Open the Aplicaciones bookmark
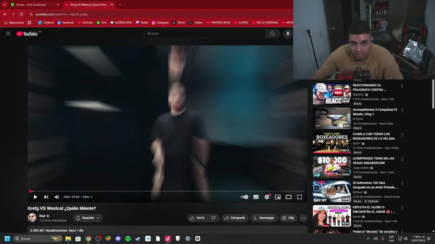Viewport: 435px width, 244px height. coord(14,23)
